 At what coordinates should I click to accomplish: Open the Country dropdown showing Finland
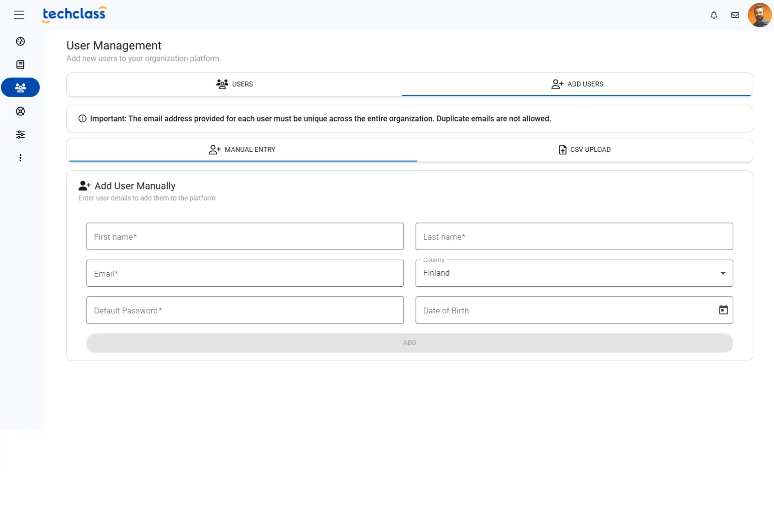(x=574, y=273)
